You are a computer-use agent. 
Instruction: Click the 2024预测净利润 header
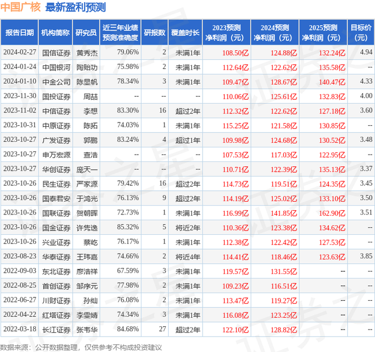tap(275, 33)
